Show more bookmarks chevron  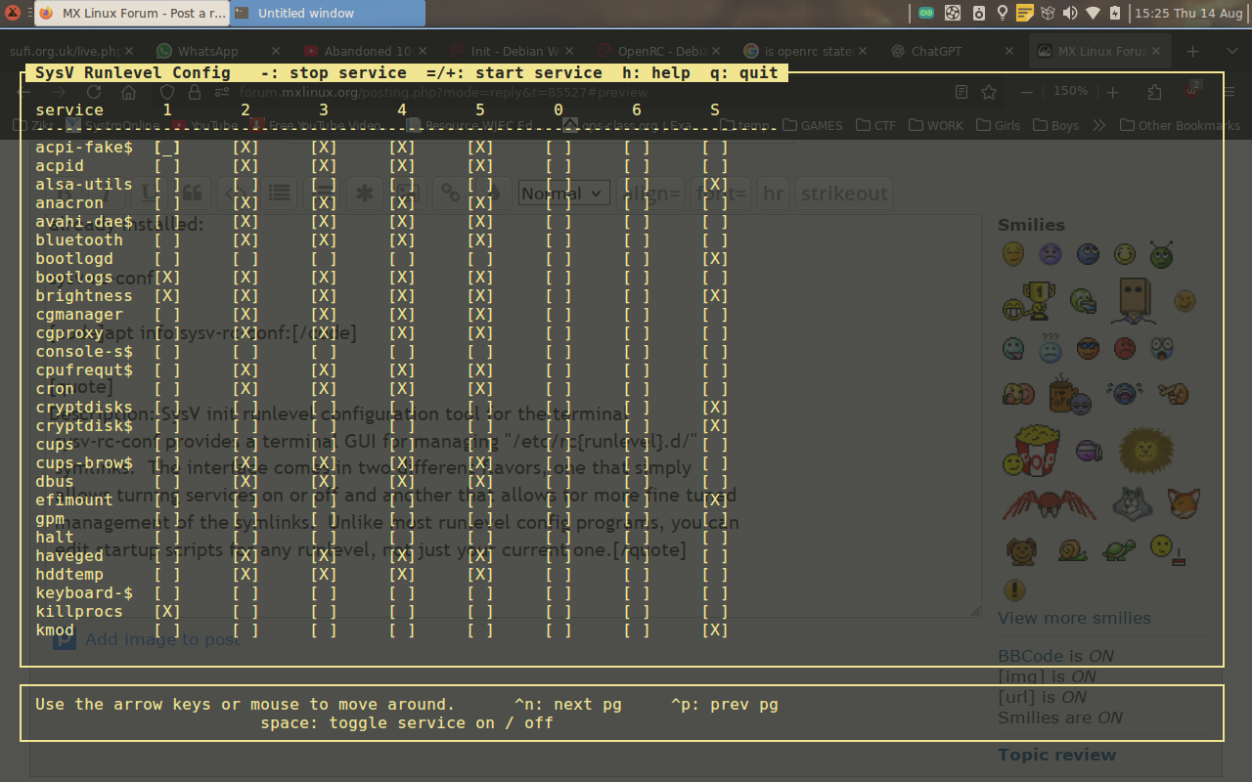point(1099,125)
